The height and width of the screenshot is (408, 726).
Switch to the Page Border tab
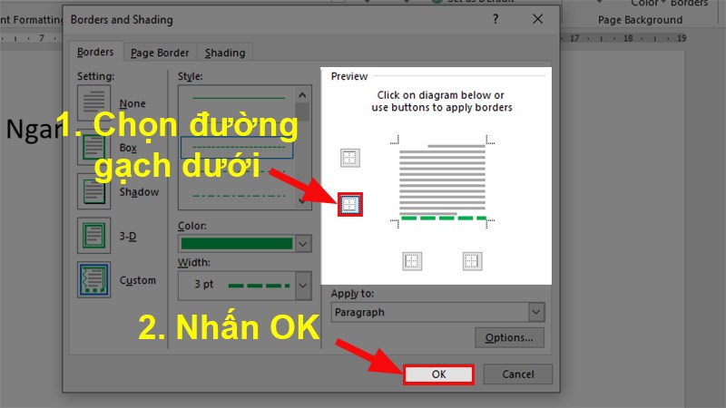[160, 53]
